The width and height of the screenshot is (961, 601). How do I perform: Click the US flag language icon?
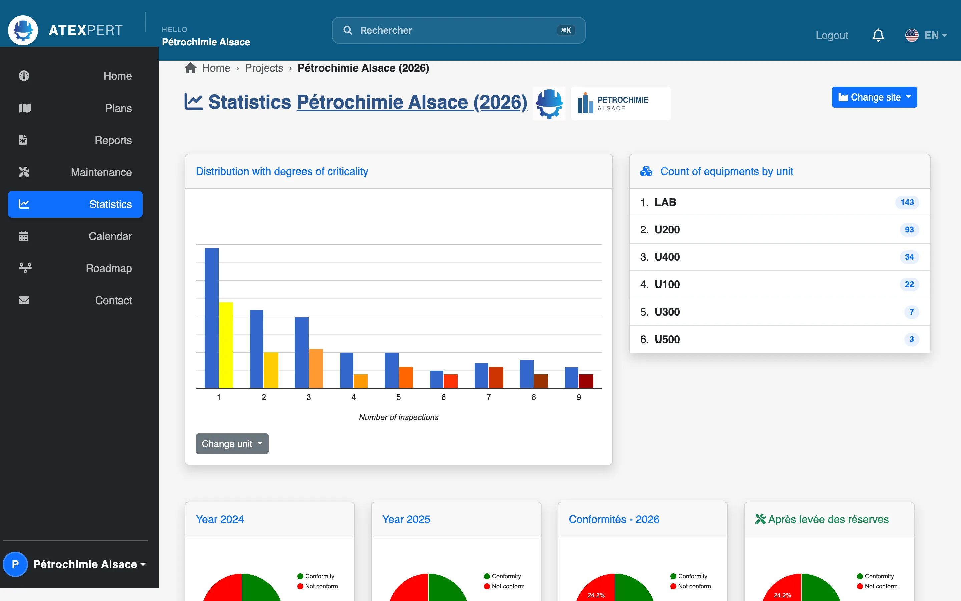point(911,35)
